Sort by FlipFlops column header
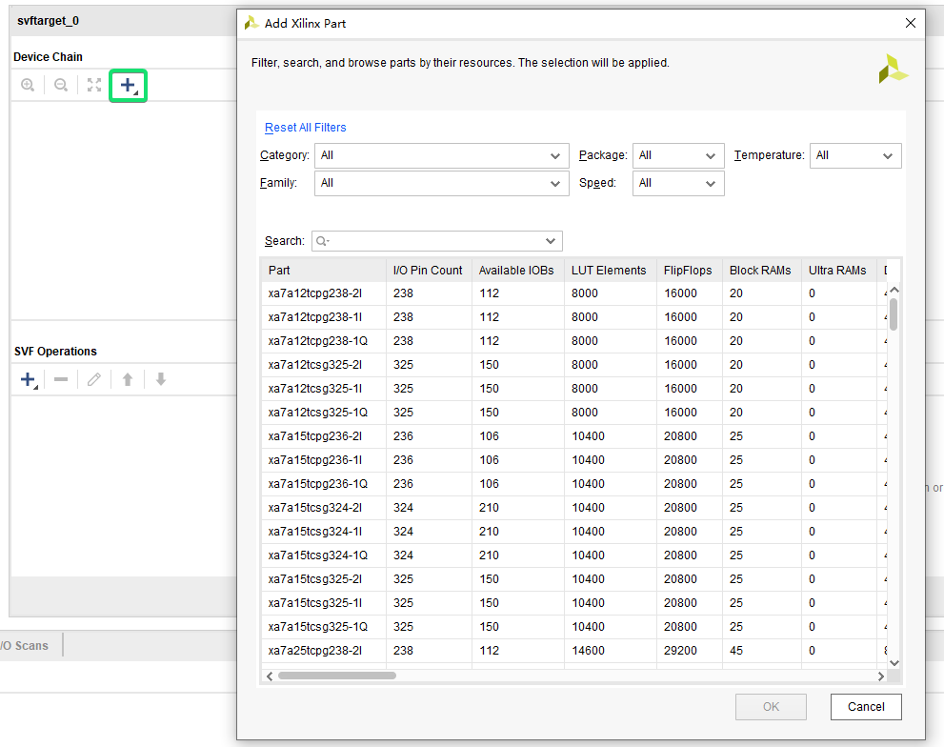 coord(688,271)
